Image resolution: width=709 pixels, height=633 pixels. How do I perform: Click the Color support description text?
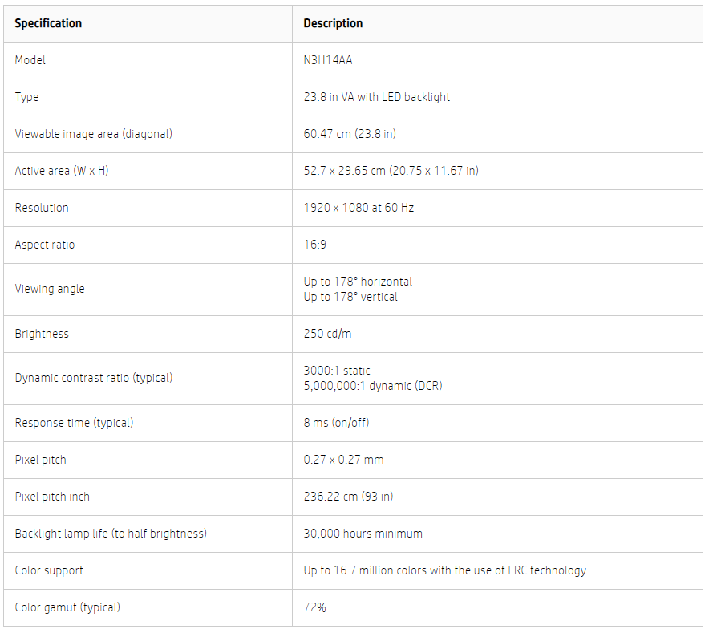444,570
